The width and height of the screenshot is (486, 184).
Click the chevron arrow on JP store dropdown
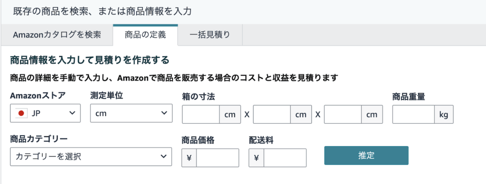(72, 113)
